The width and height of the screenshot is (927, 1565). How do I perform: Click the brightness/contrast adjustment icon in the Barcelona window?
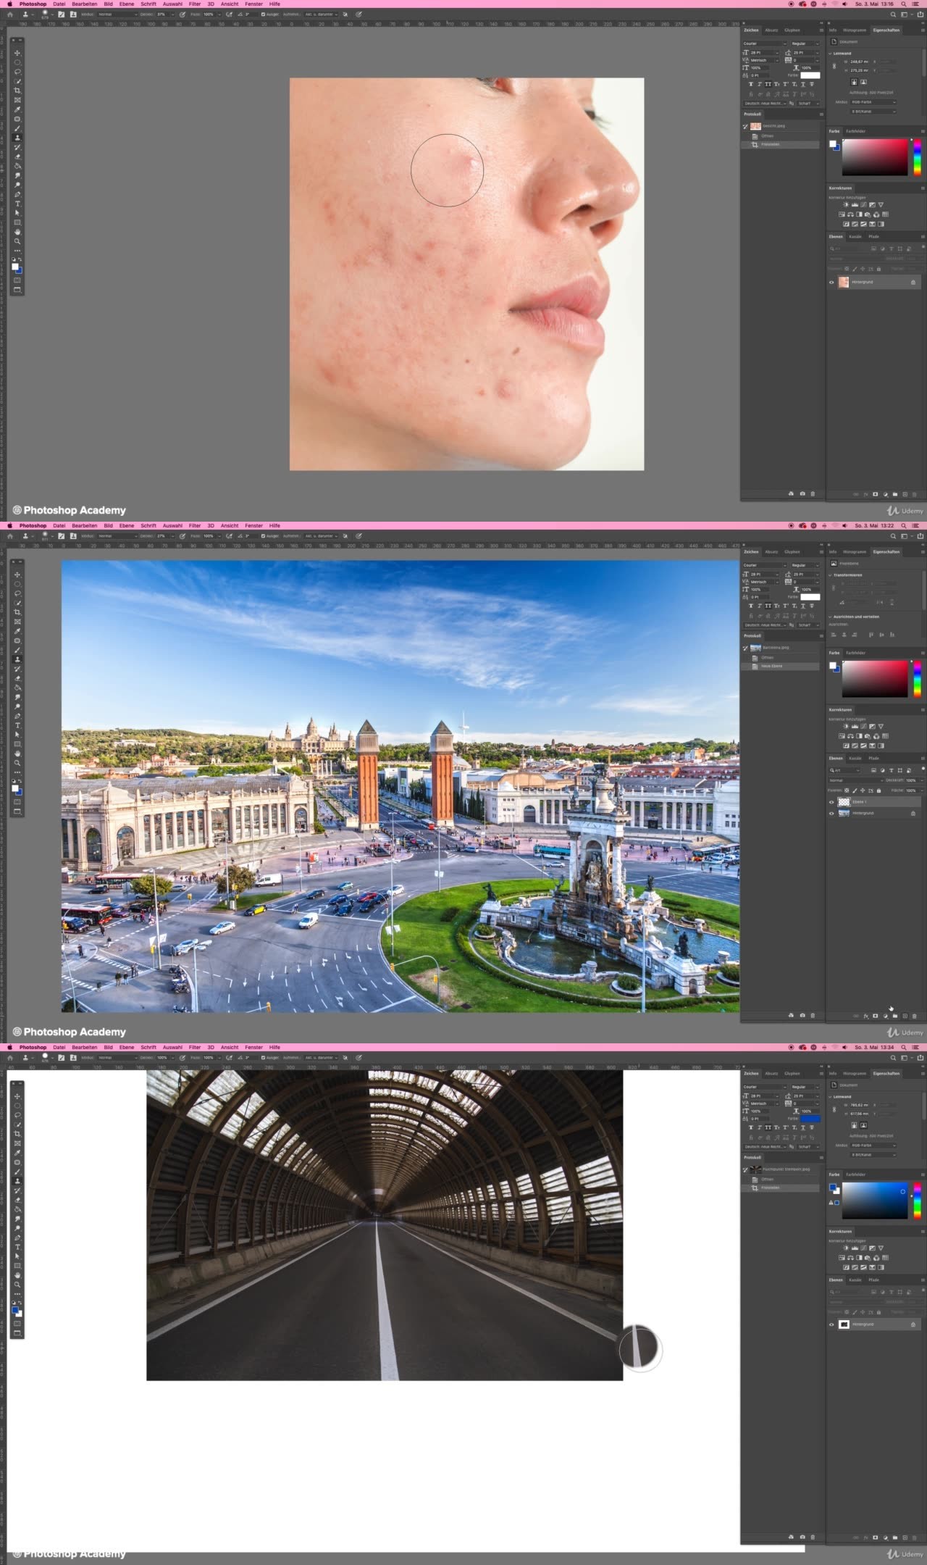(845, 726)
